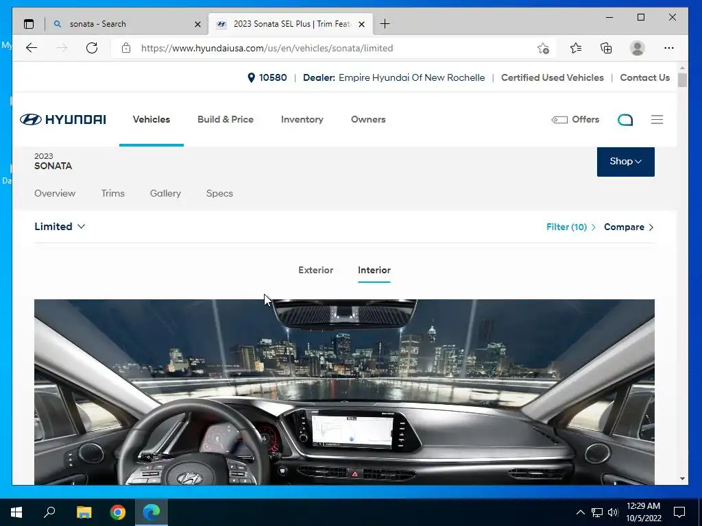Open the Compare link
The width and height of the screenshot is (702, 526).
point(629,227)
